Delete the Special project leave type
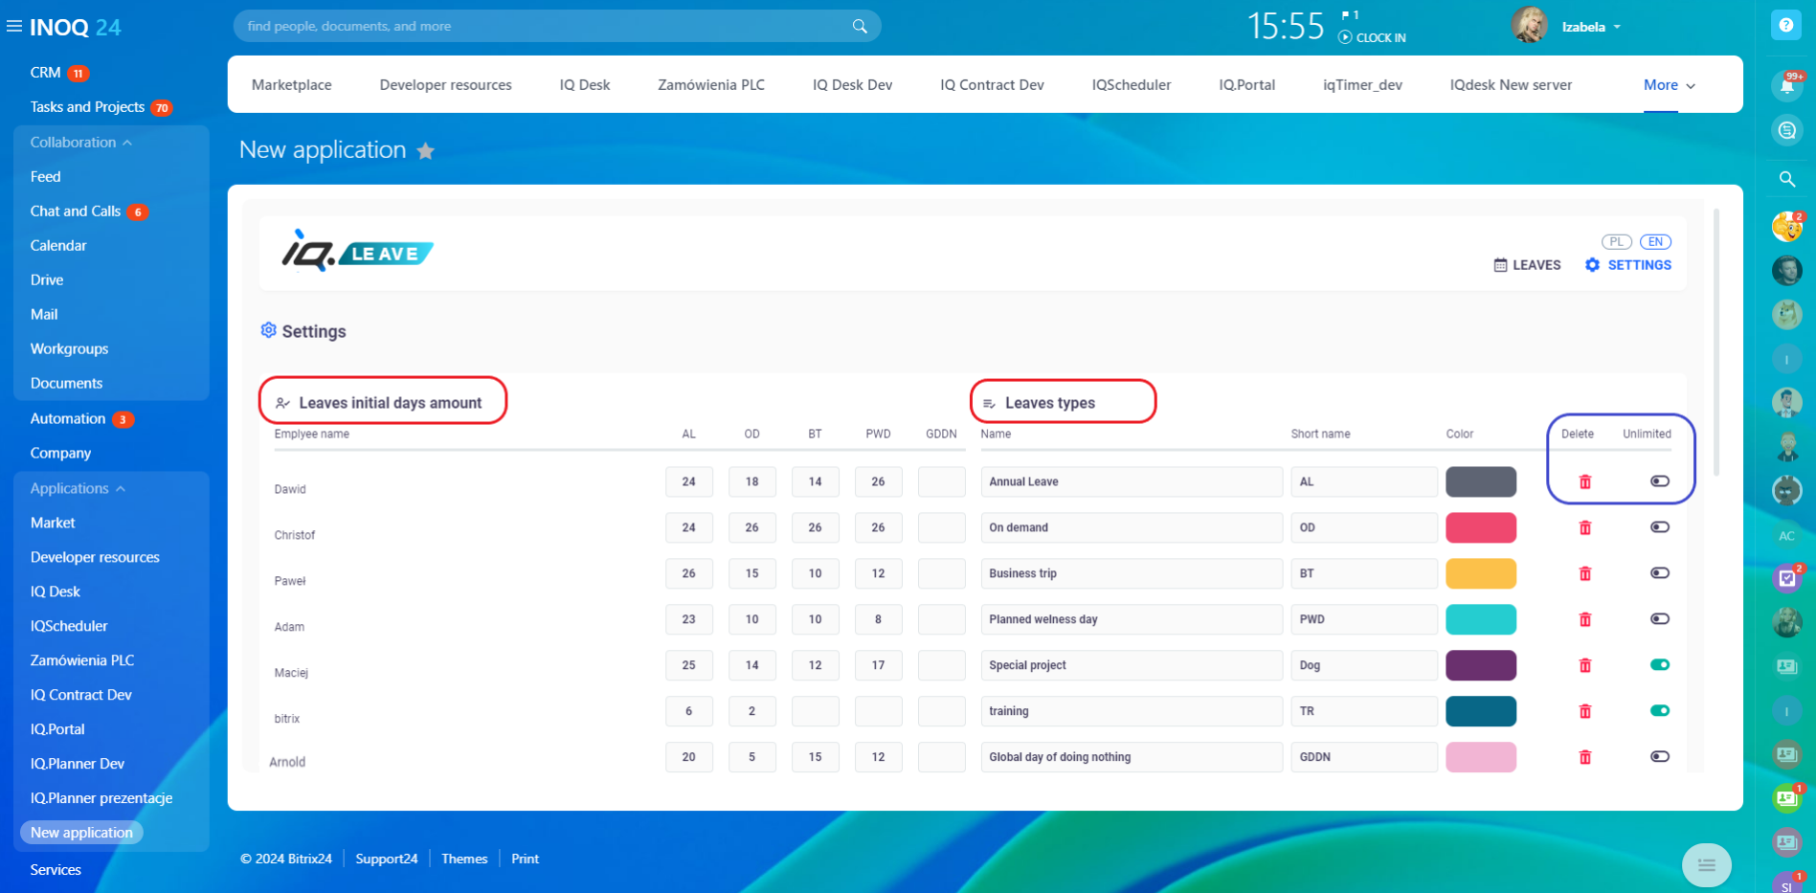The height and width of the screenshot is (893, 1816). tap(1585, 665)
